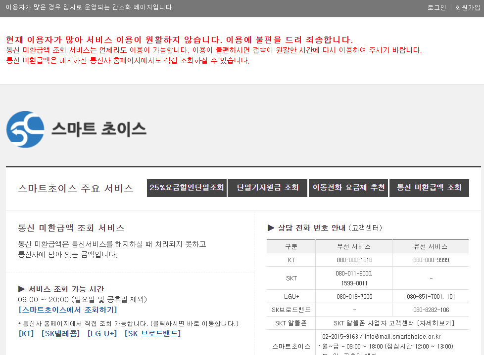Click the 구분 column header
484x355 pixels.
pos(291,246)
